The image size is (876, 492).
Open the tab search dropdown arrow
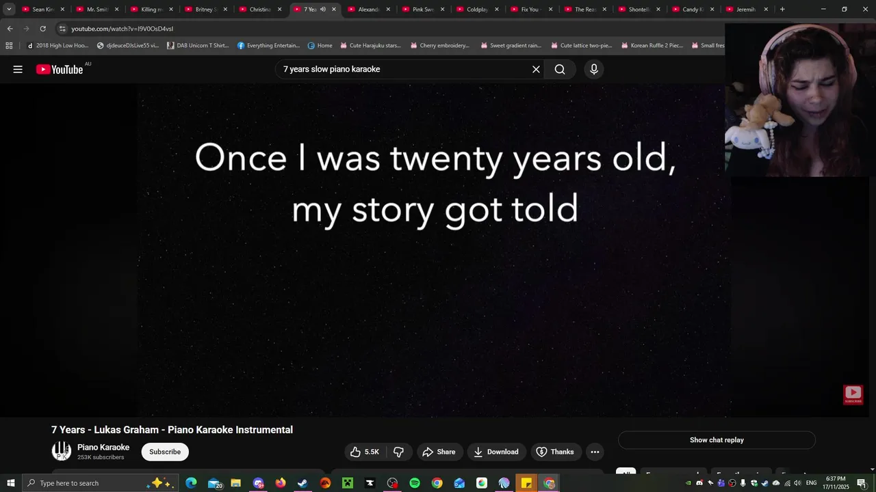pos(9,9)
